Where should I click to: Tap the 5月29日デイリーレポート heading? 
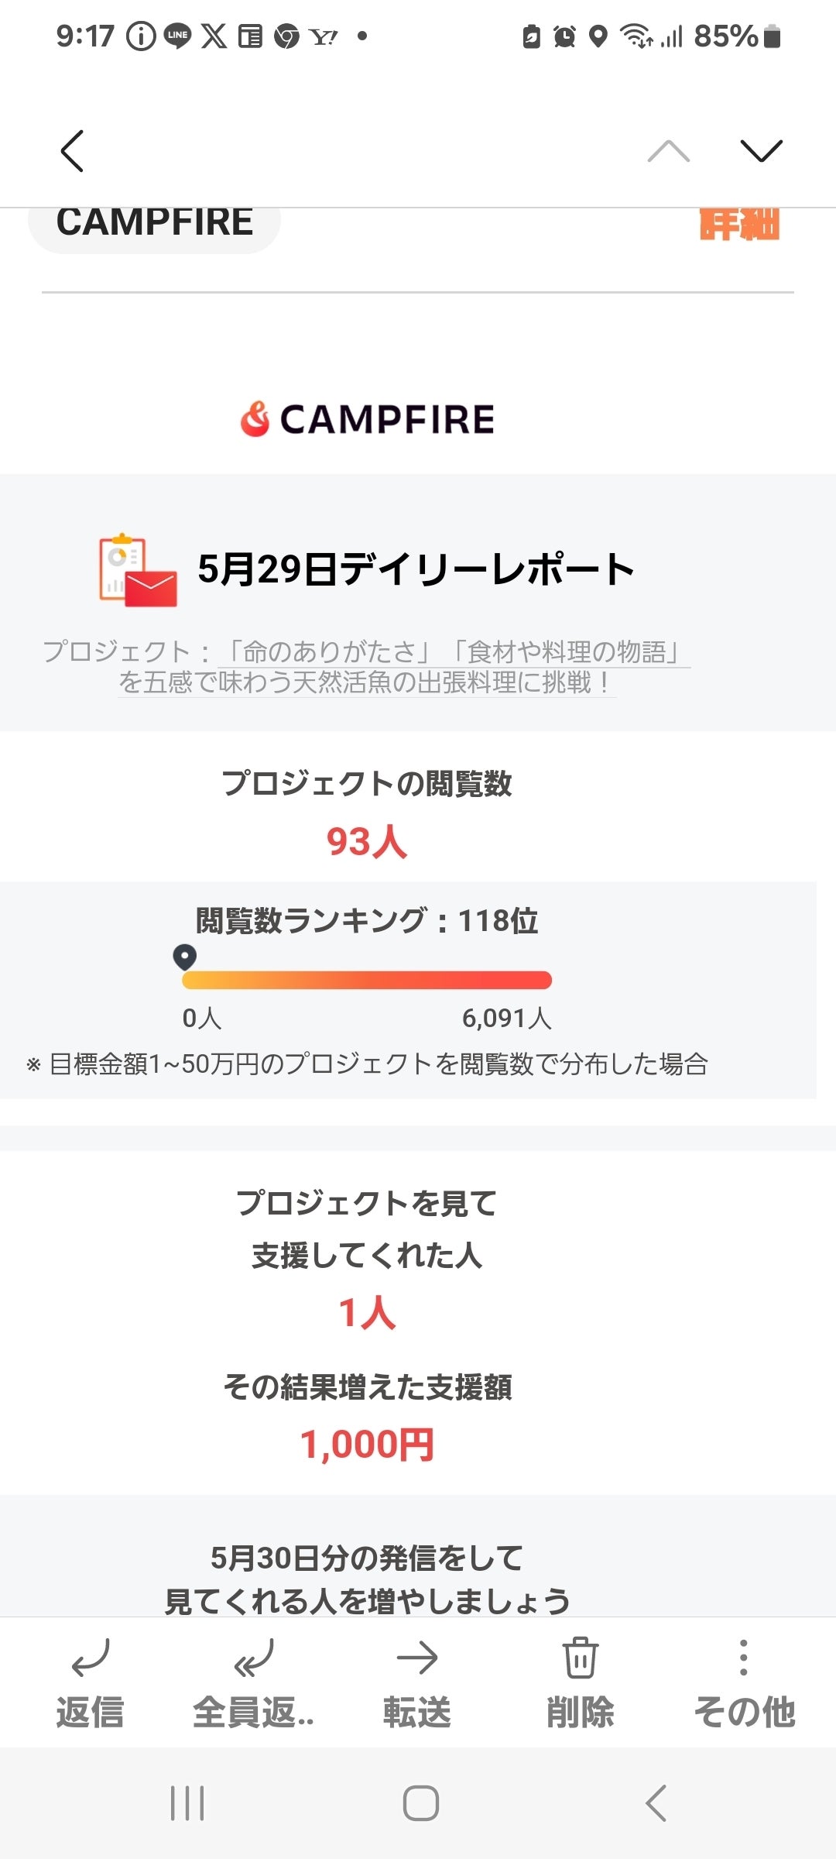pyautogui.click(x=416, y=569)
